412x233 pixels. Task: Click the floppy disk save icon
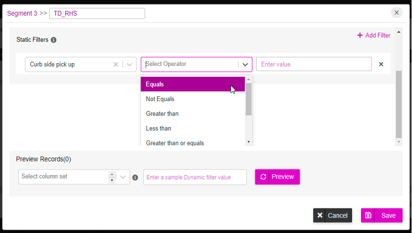pyautogui.click(x=368, y=215)
